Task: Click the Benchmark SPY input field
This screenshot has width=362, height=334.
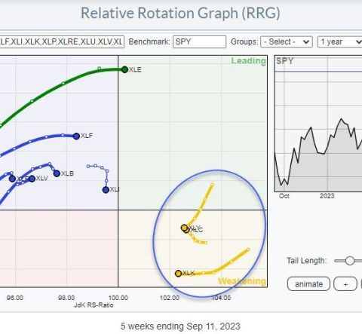Action: (x=199, y=41)
